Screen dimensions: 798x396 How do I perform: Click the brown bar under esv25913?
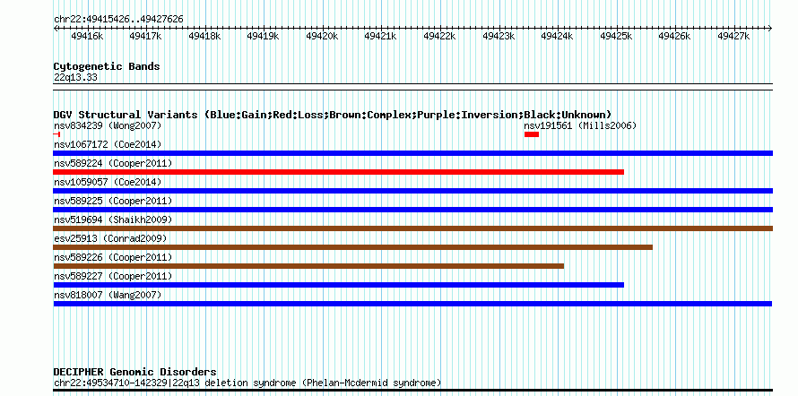pos(352,247)
